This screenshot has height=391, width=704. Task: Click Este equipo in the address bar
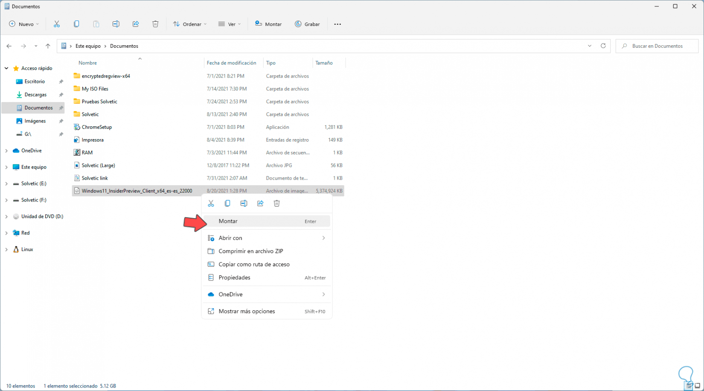coord(88,46)
